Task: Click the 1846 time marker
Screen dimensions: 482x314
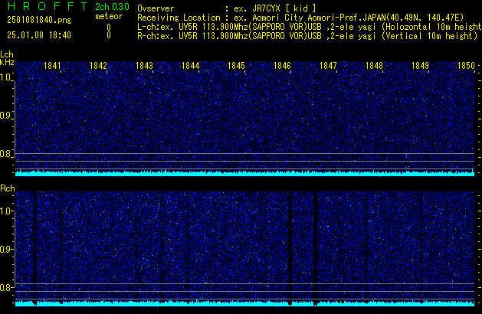Action: pos(282,66)
